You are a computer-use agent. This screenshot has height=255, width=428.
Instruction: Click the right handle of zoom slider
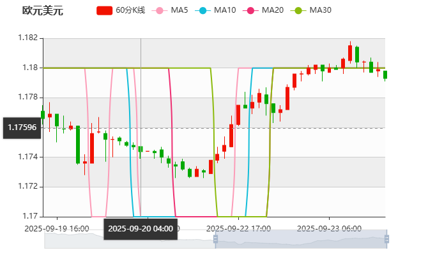click(387, 239)
